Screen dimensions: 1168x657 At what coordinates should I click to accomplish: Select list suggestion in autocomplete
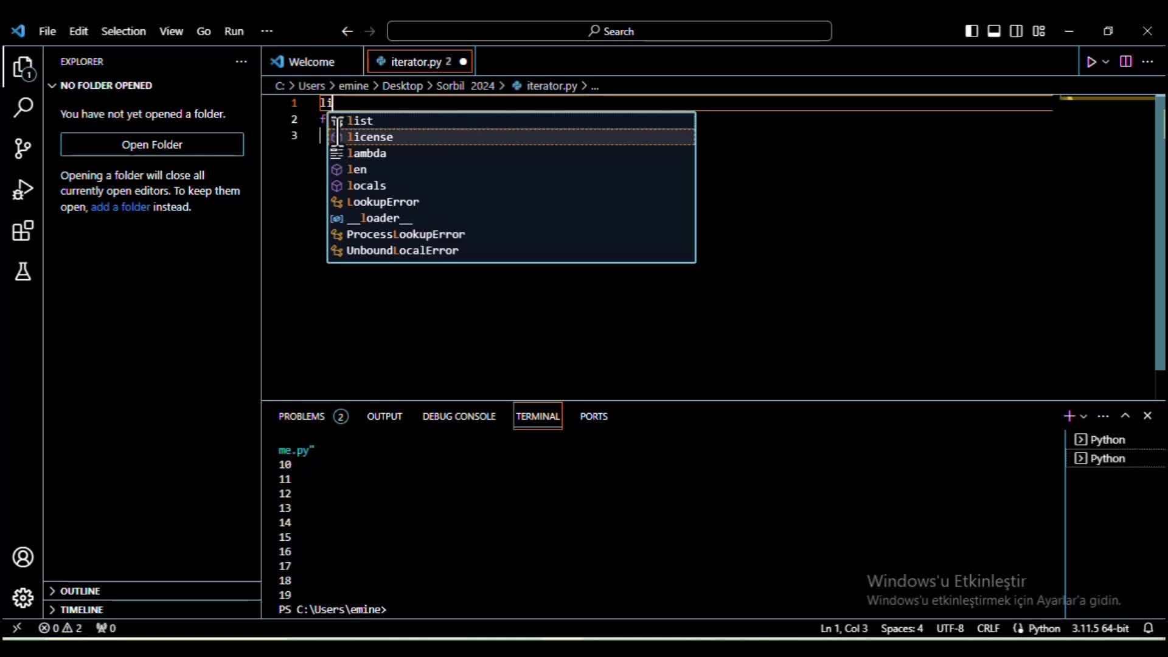pyautogui.click(x=512, y=120)
